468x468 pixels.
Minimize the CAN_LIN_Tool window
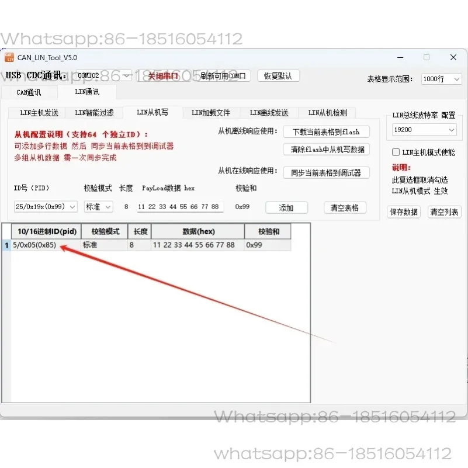click(x=400, y=57)
